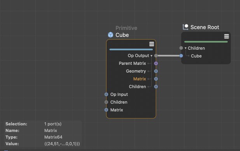Image resolution: width=240 pixels, height=151 pixels.
Task: Click the orange Matrix port label
Action: (x=139, y=79)
